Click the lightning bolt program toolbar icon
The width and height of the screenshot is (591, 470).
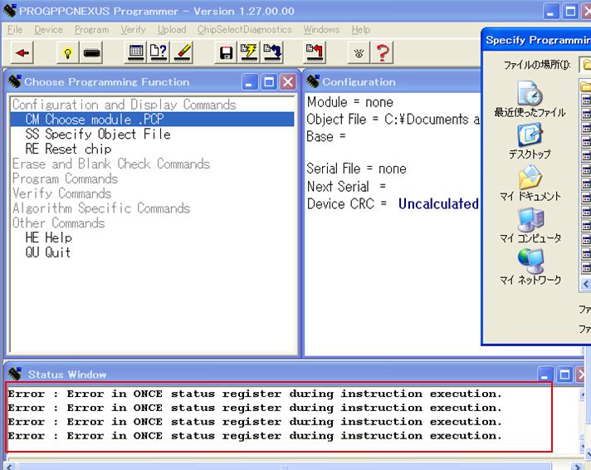[249, 52]
